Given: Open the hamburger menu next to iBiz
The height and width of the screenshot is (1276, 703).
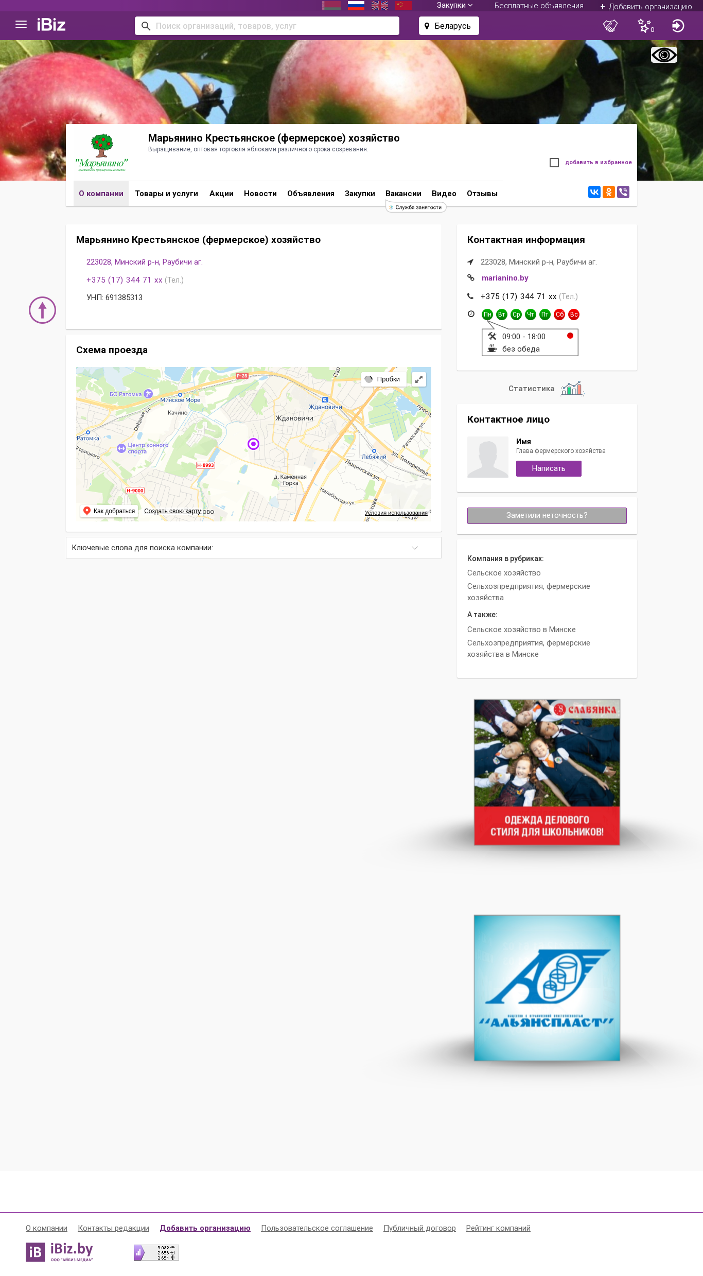Looking at the screenshot, I should pos(21,25).
